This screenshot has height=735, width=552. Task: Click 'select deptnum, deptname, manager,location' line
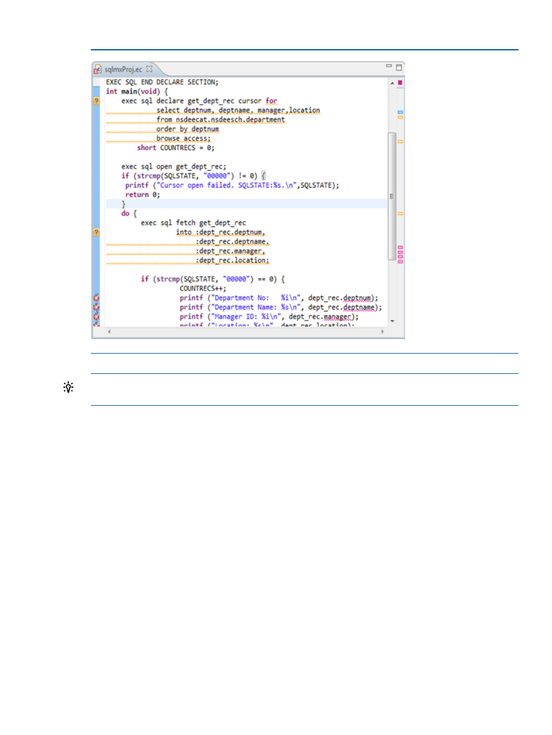(238, 110)
